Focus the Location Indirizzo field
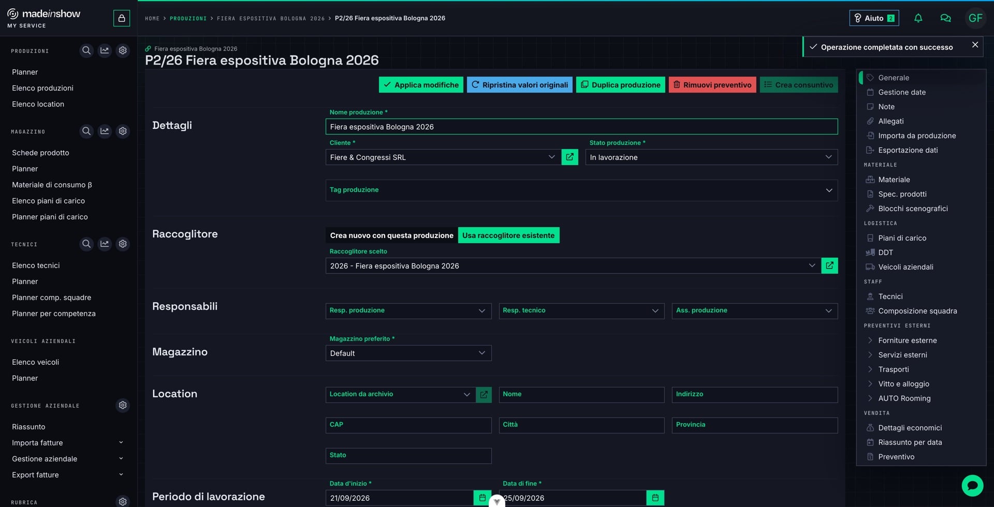994x507 pixels. point(754,395)
